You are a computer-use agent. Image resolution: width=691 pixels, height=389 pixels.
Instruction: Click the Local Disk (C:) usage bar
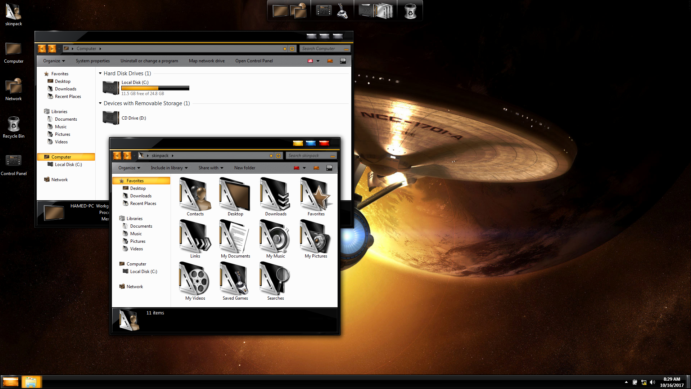(155, 88)
